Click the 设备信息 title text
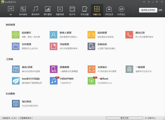The image size is (165, 120). (x=102, y=44)
